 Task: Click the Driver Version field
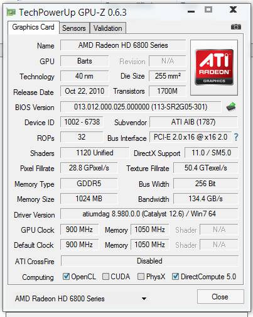tap(149, 214)
